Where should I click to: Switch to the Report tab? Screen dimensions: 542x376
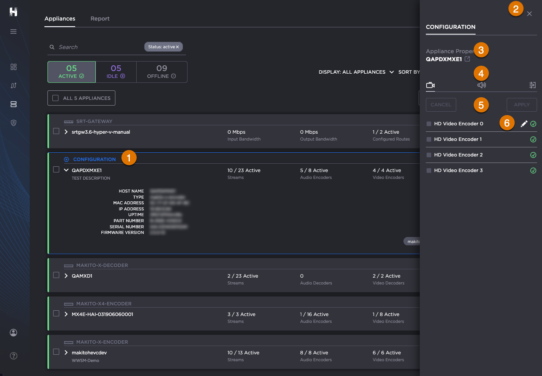[x=100, y=19]
